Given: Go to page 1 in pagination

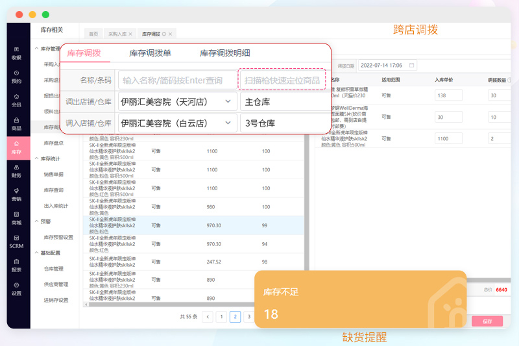Looking at the screenshot, I should pos(221,317).
